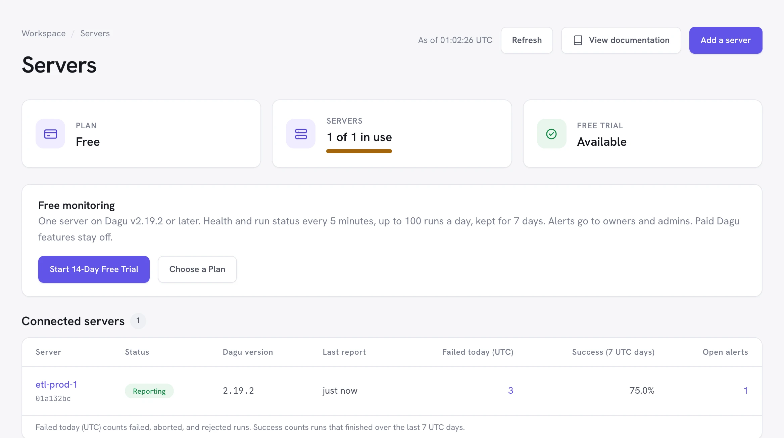Click the Status column header
Viewport: 784px width, 438px height.
(x=137, y=352)
